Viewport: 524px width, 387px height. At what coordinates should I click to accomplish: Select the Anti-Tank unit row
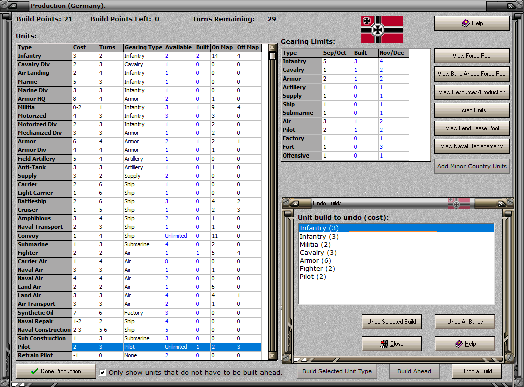click(139, 167)
